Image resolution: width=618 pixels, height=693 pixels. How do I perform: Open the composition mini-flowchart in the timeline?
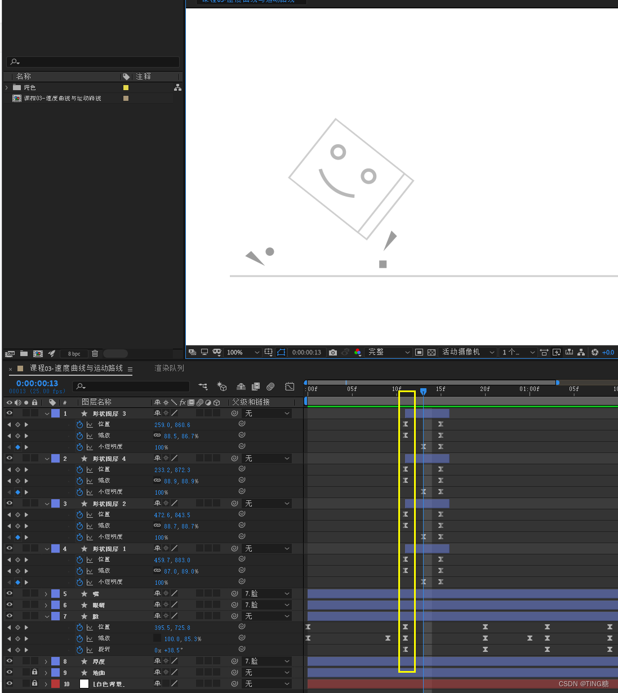point(203,387)
